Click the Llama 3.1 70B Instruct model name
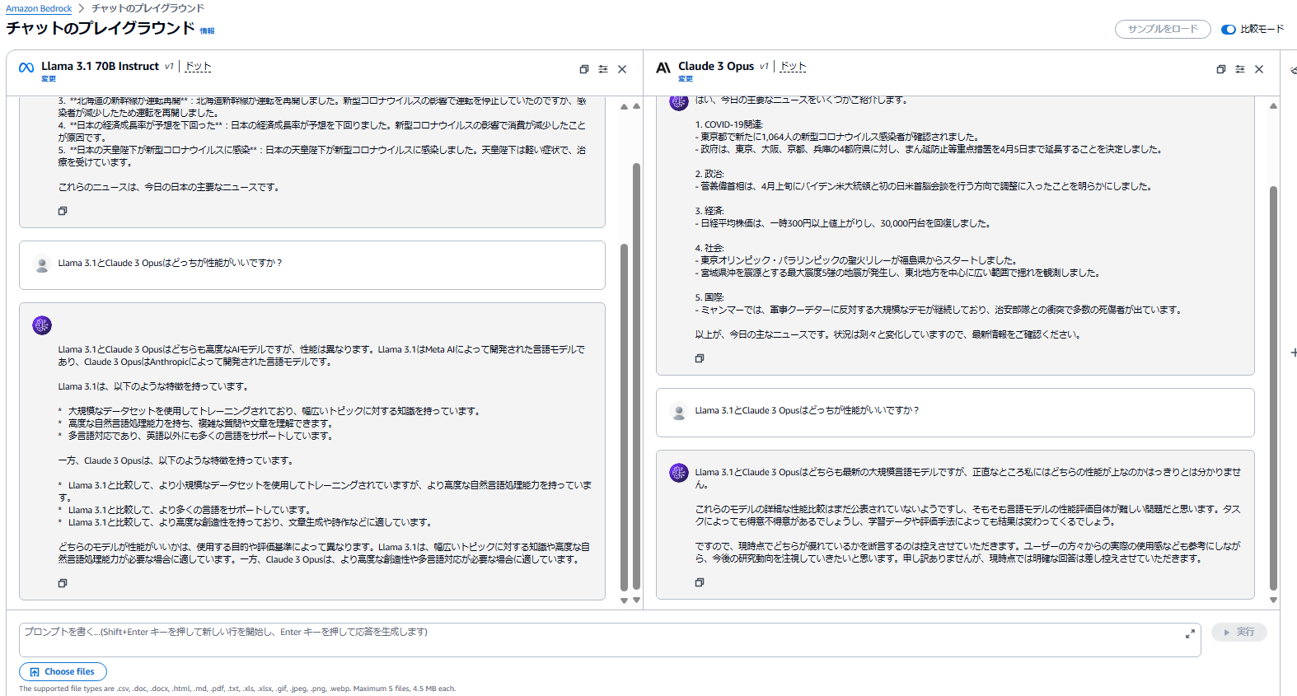 [100, 66]
